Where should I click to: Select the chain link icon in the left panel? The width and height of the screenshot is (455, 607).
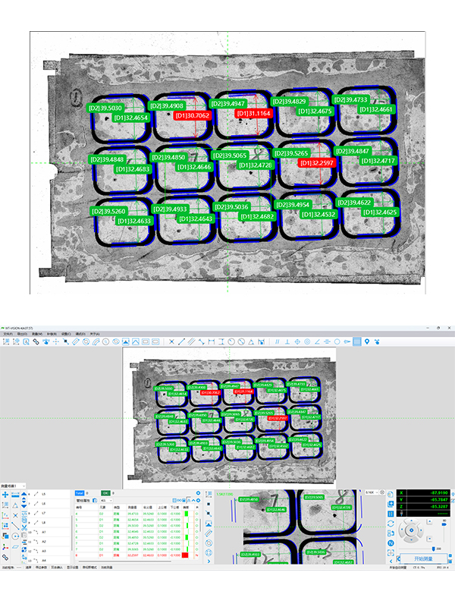5,558
